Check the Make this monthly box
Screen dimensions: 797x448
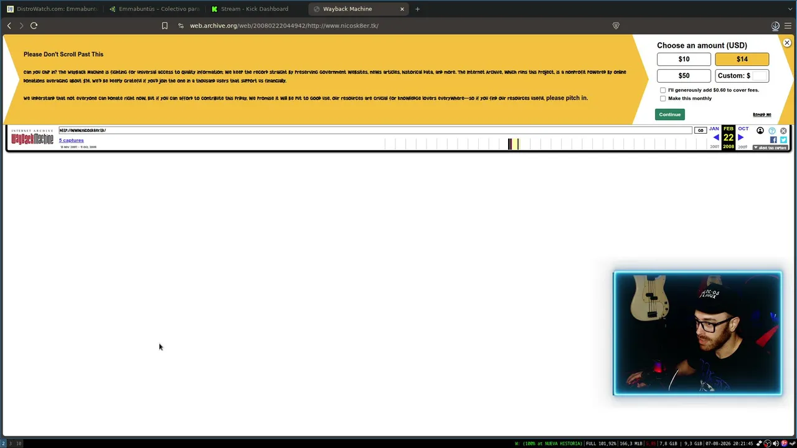point(663,98)
